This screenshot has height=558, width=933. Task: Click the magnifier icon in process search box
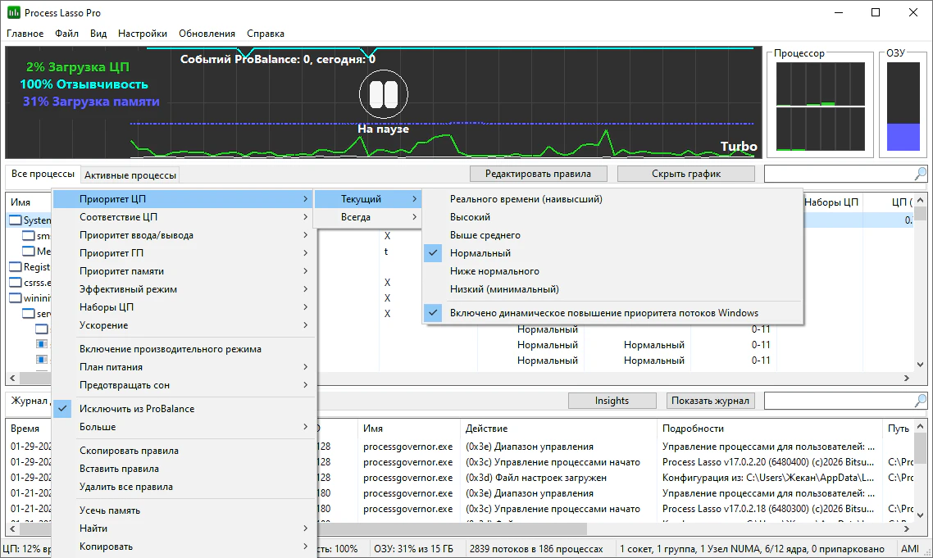pyautogui.click(x=920, y=174)
